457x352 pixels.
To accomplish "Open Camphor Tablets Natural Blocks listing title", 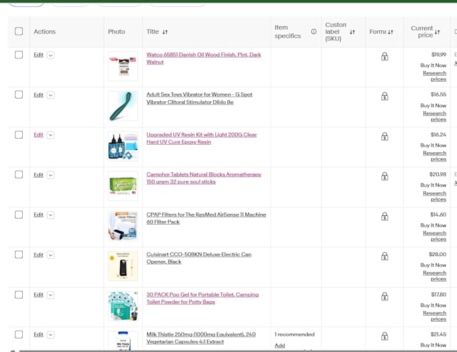I will [204, 178].
